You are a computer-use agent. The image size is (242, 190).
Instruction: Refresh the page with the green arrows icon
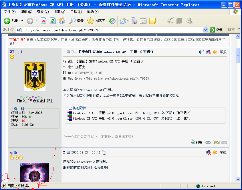pos(53,21)
